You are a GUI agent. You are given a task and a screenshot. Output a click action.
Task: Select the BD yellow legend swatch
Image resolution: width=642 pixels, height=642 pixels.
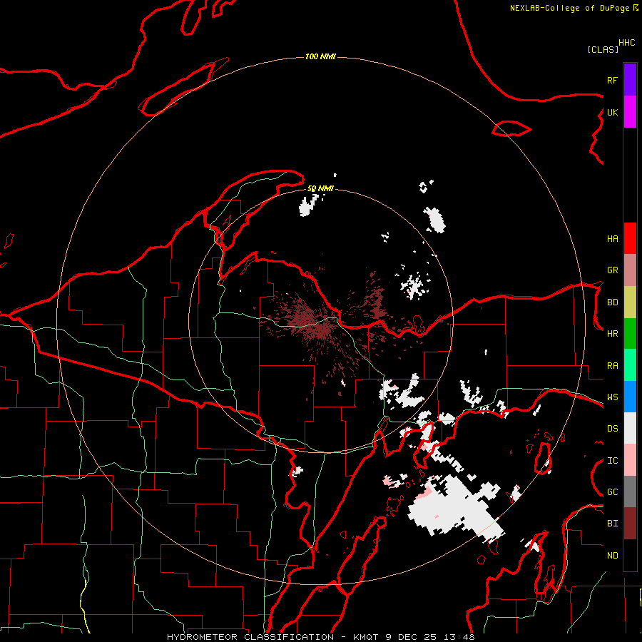[x=630, y=302]
